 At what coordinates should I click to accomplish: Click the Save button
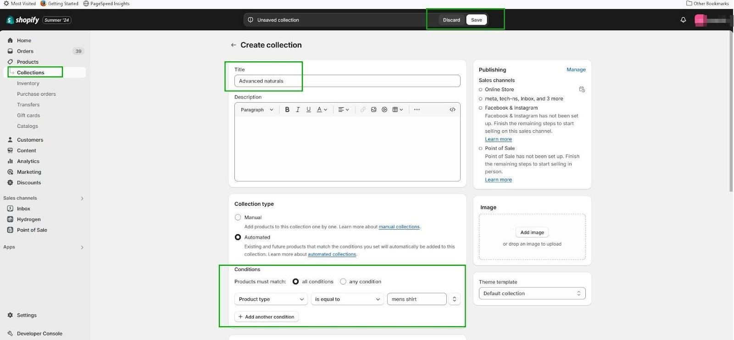tap(476, 20)
